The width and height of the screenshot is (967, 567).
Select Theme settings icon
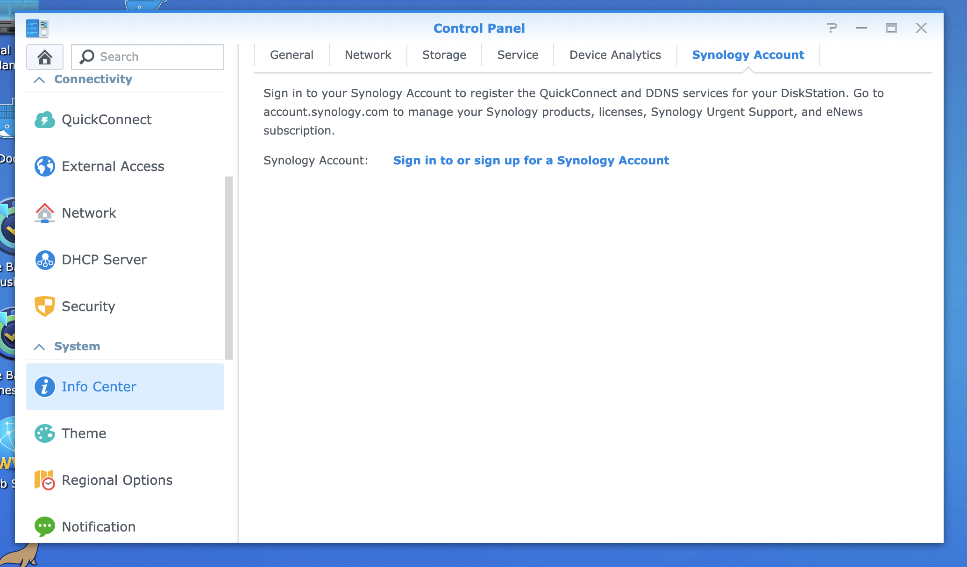(x=44, y=433)
